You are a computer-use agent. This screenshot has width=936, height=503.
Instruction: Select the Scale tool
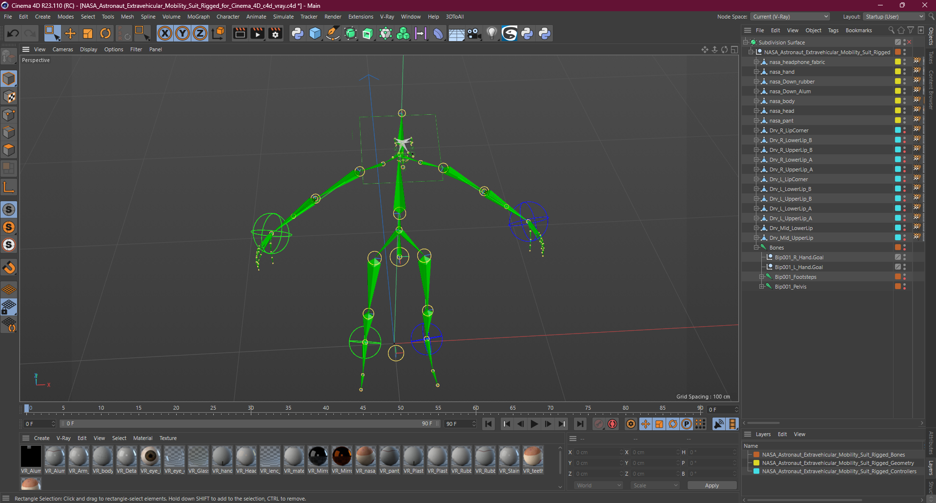(88, 33)
